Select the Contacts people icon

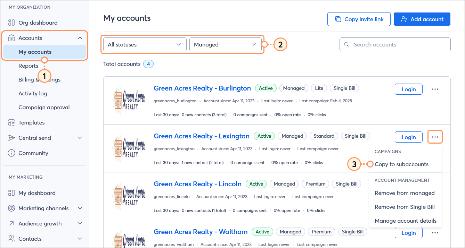(11, 239)
